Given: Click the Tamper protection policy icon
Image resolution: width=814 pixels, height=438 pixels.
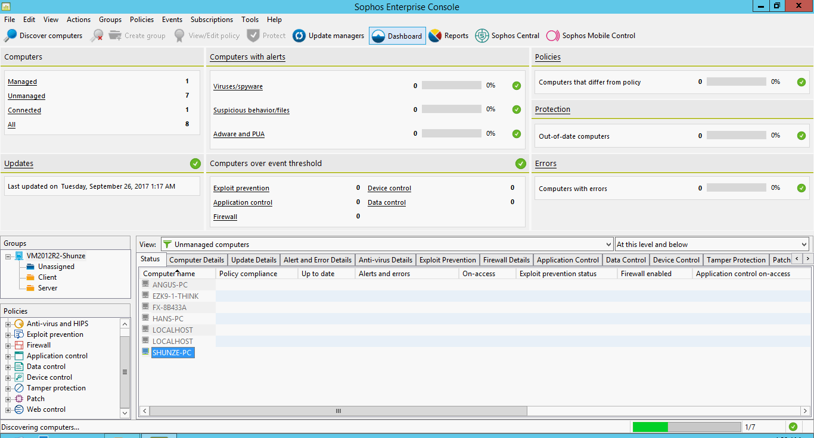Looking at the screenshot, I should click(x=20, y=388).
